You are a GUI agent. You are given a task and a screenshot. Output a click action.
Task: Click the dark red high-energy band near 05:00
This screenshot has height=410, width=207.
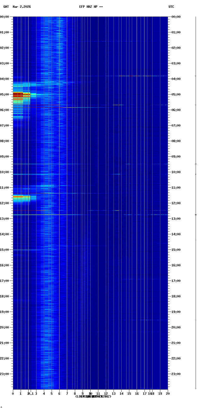click(x=18, y=95)
